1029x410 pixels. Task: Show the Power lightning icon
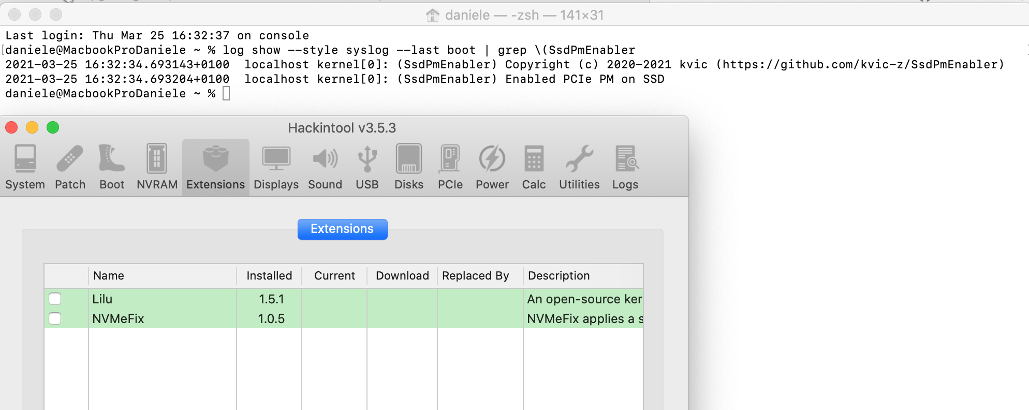pyautogui.click(x=492, y=159)
